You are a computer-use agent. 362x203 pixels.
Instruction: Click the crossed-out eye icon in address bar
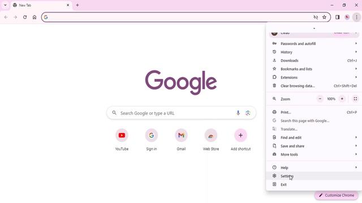pos(316,17)
